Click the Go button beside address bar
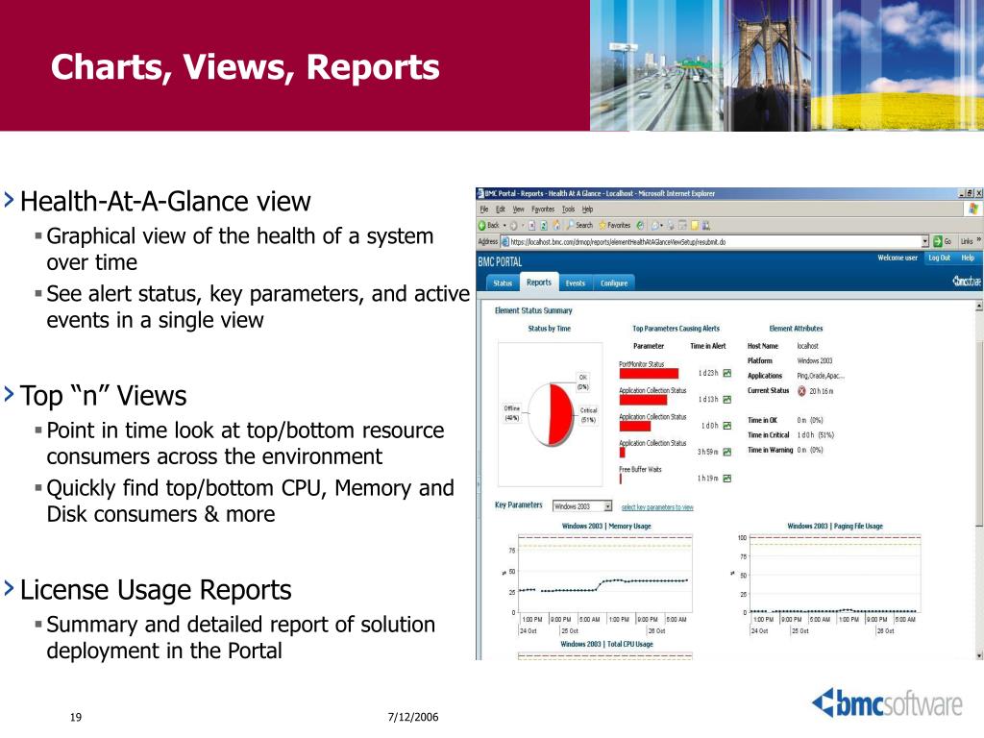This screenshot has height=738, width=984. point(943,241)
